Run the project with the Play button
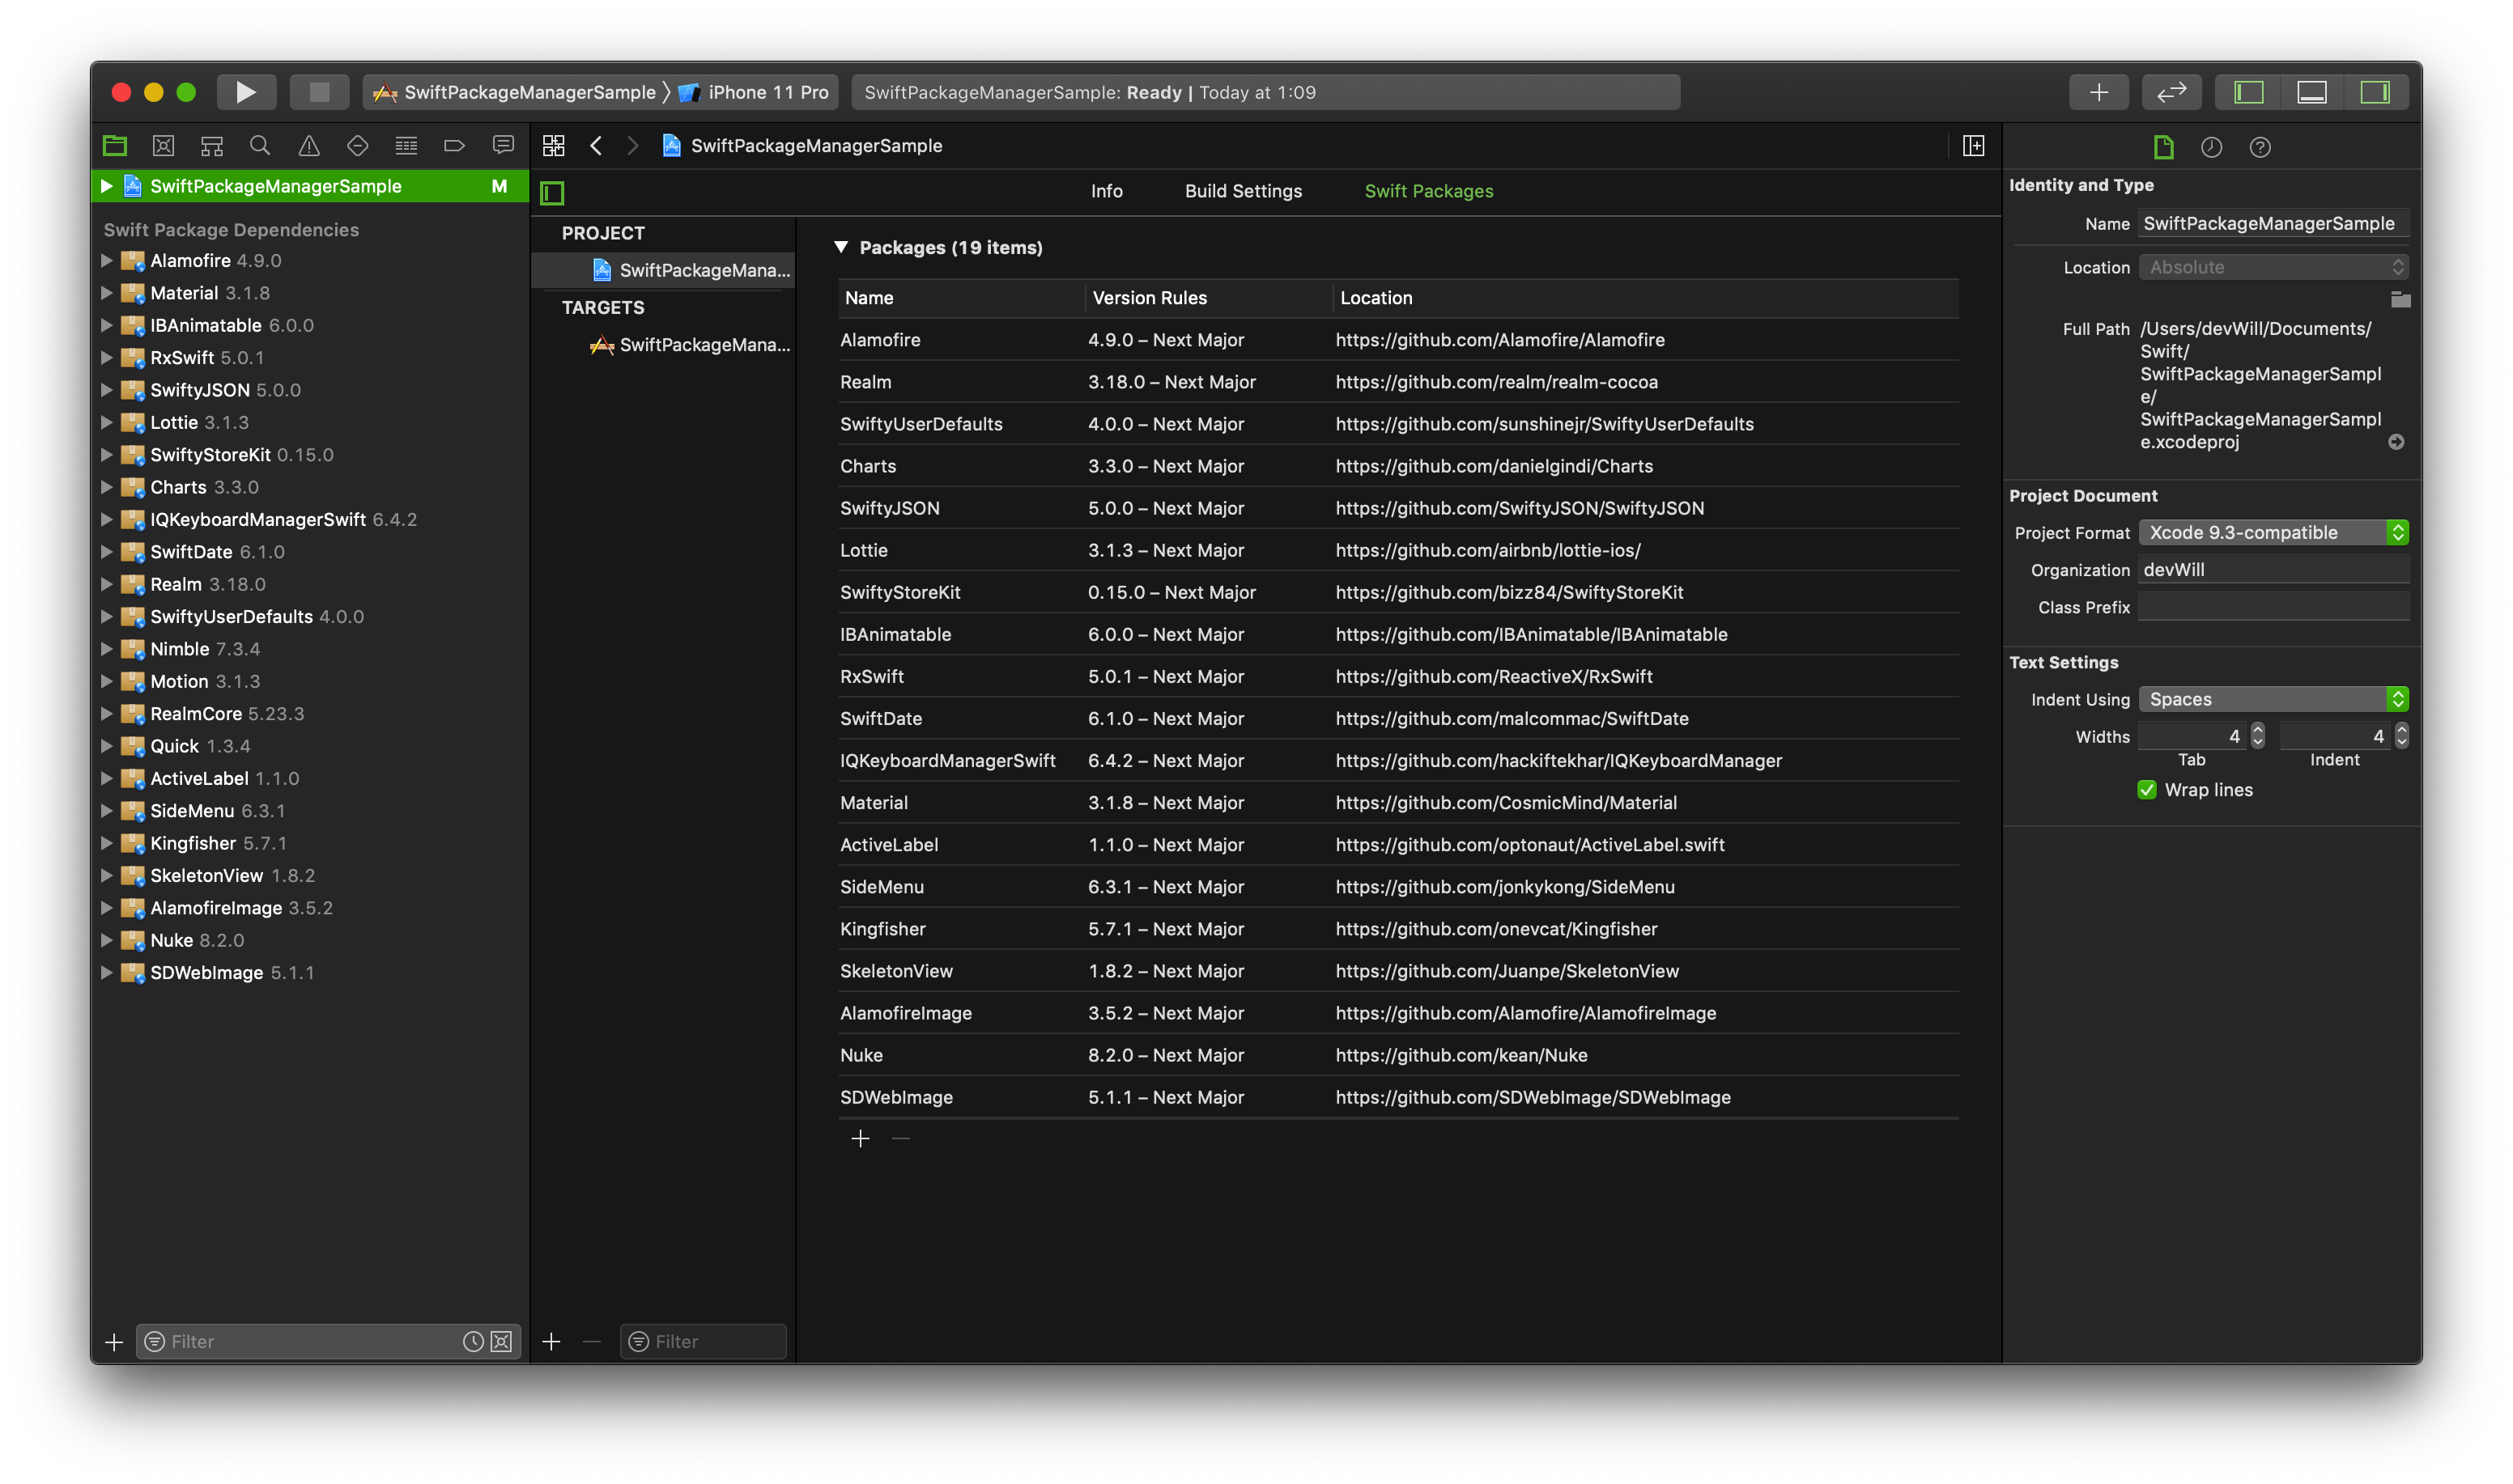 coord(245,92)
